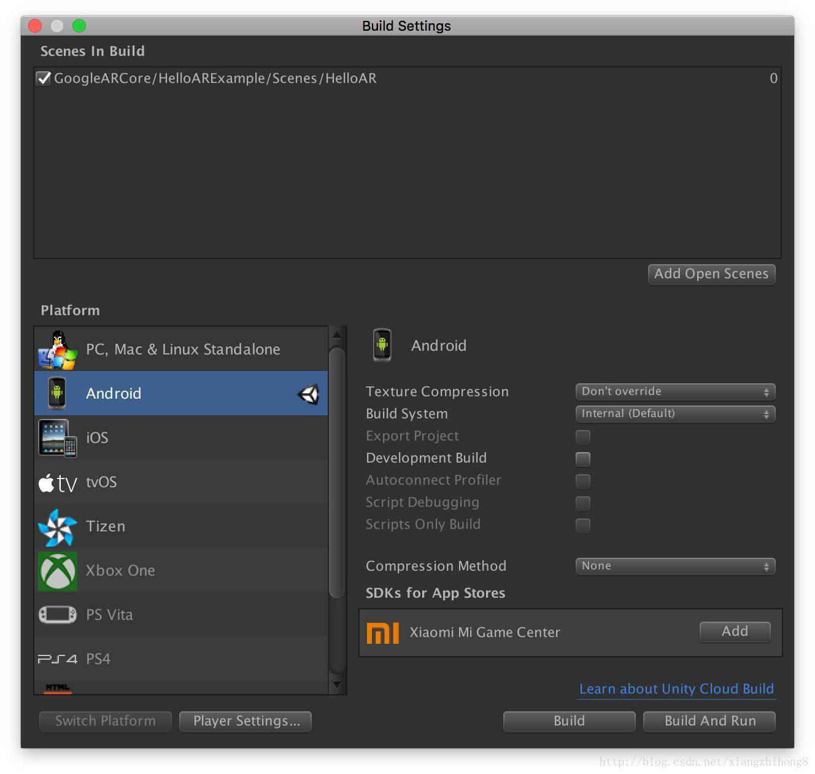Toggle the Autoconnect Profiler checkbox
Image resolution: width=815 pixels, height=774 pixels.
point(583,481)
